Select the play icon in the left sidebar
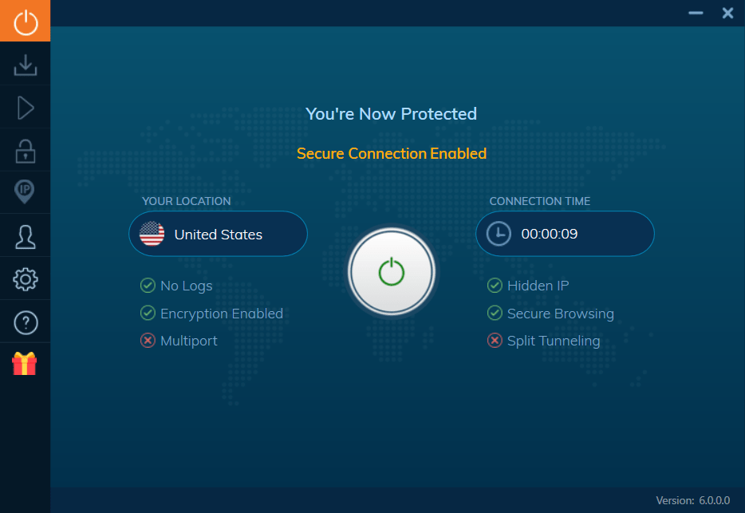Screen dimensions: 745x513 25,107
